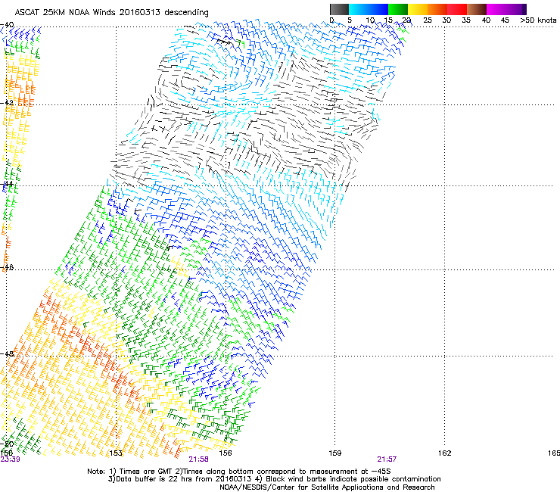
Task: Click the brown 35–40 knots legend segment
Action: tap(477, 9)
